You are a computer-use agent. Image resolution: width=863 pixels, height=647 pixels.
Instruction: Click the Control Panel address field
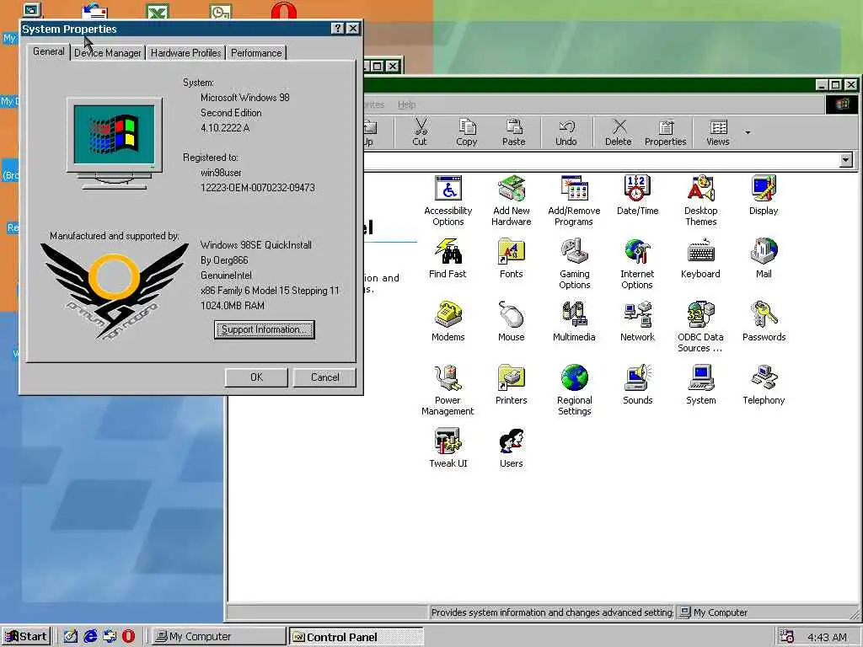pos(601,160)
